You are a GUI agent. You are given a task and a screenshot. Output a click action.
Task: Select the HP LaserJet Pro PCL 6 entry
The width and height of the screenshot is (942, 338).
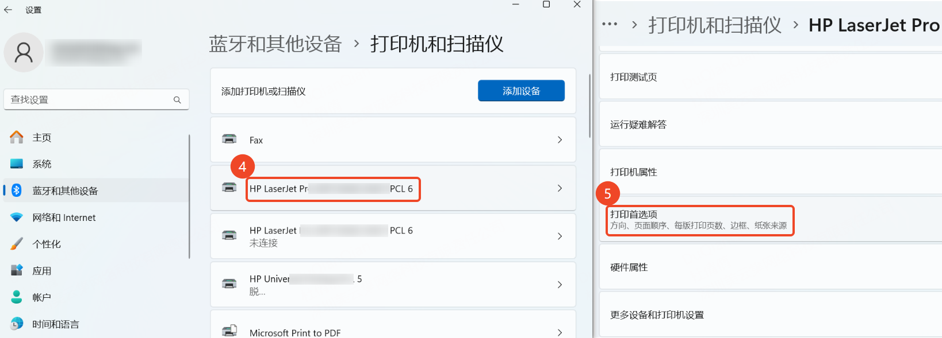pos(393,188)
